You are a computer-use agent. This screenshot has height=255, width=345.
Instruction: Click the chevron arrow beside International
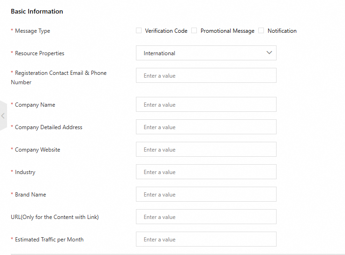pyautogui.click(x=269, y=53)
